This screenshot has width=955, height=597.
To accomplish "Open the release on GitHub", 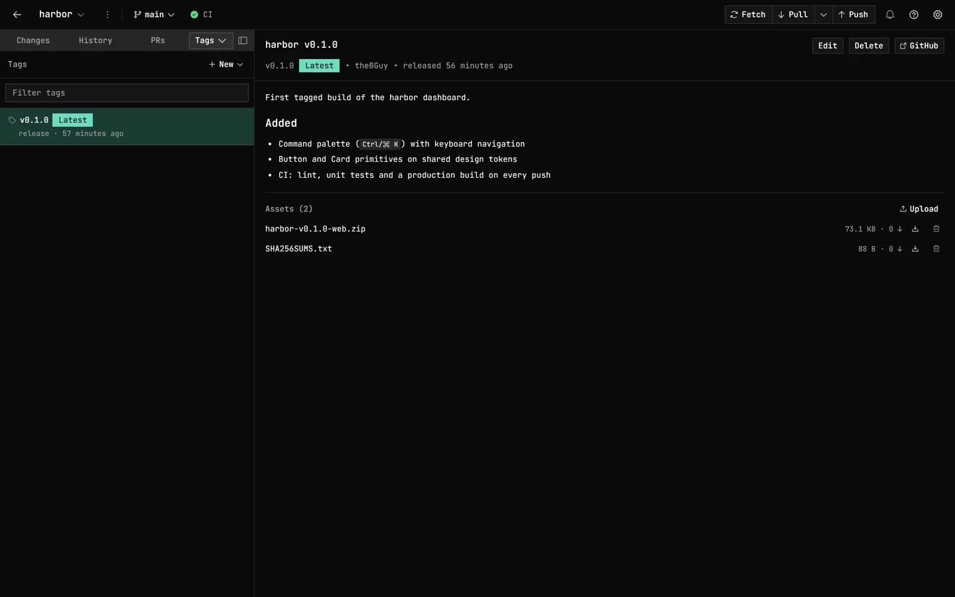I will (919, 46).
